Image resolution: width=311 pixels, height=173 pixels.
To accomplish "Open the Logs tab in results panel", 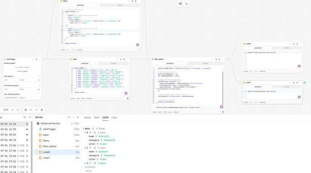I will point(114,117).
